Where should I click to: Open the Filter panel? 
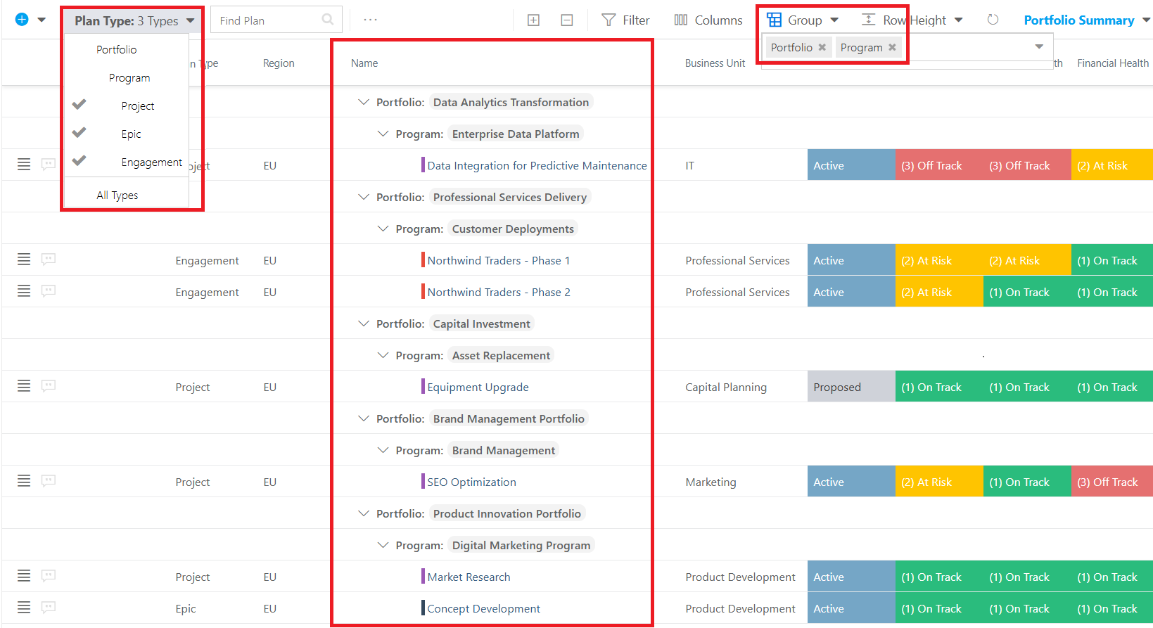pos(625,20)
